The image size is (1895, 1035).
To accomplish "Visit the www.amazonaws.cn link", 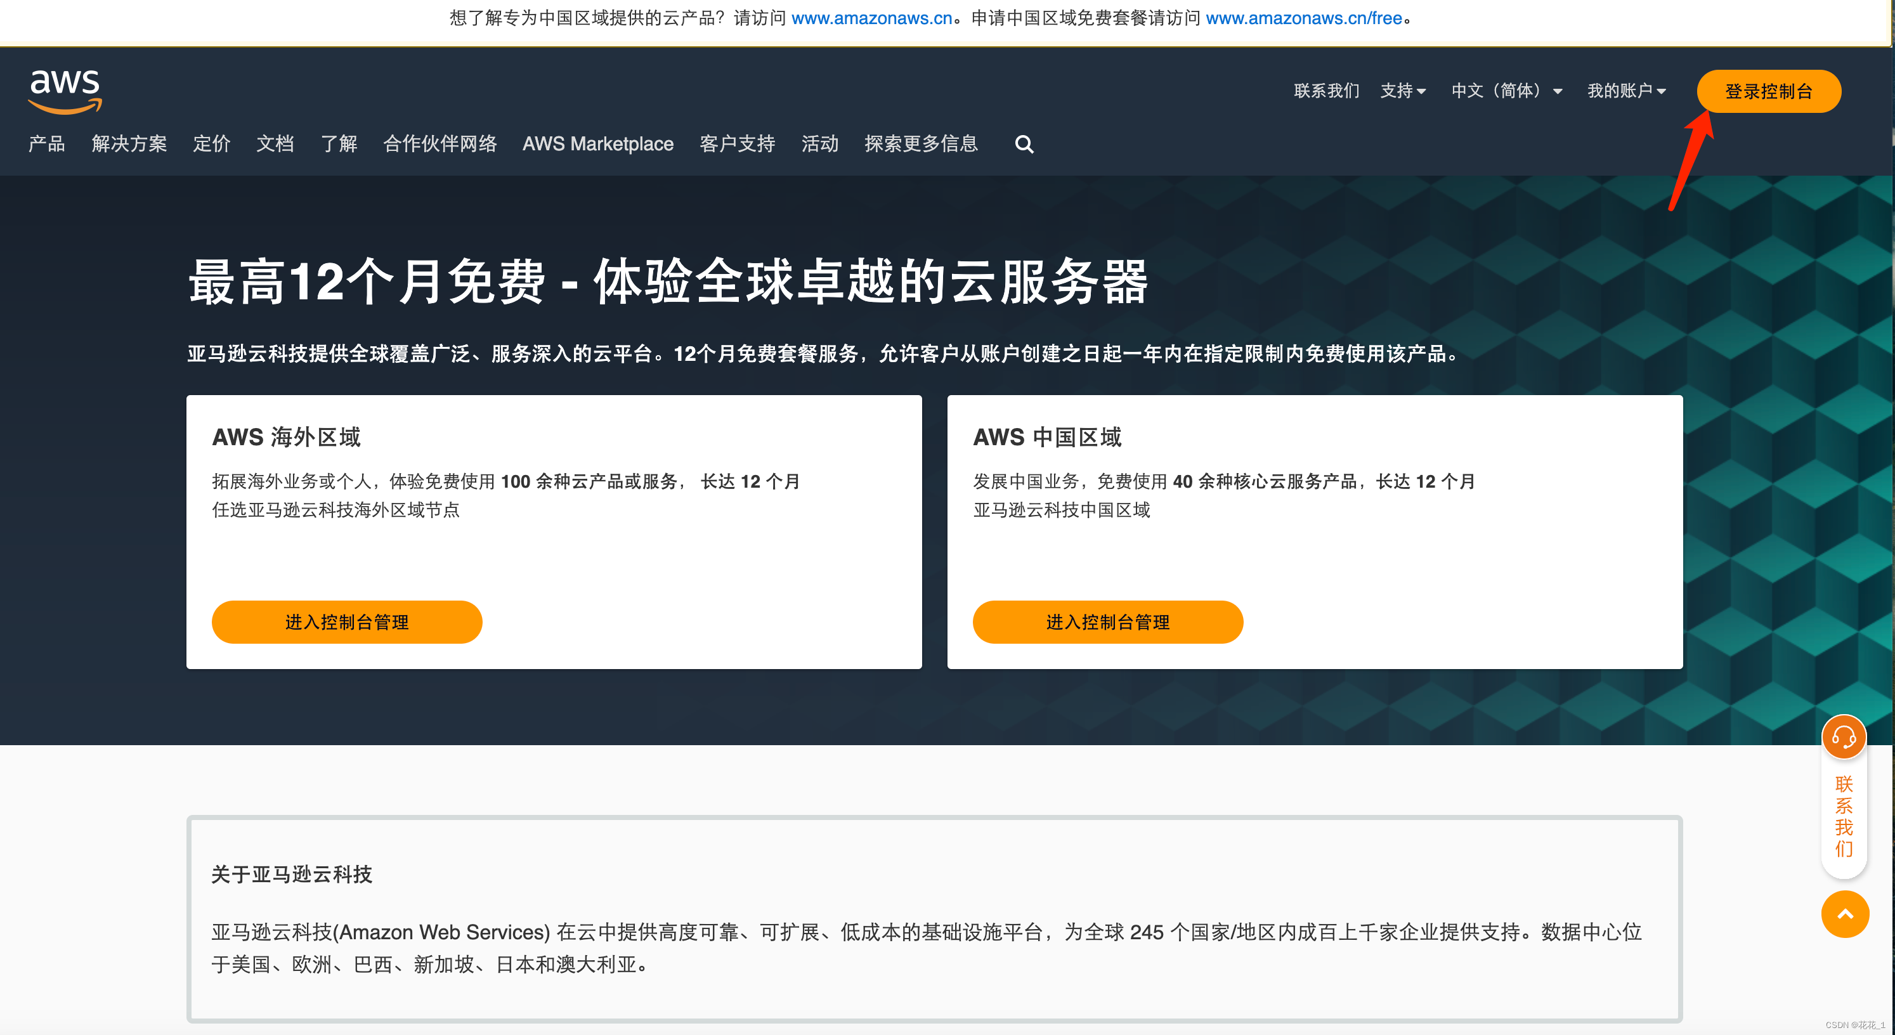I will (872, 18).
